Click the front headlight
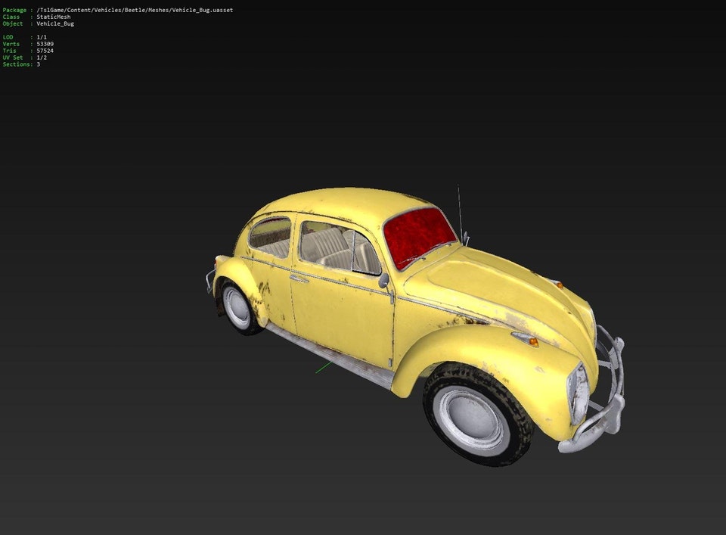 577,393
